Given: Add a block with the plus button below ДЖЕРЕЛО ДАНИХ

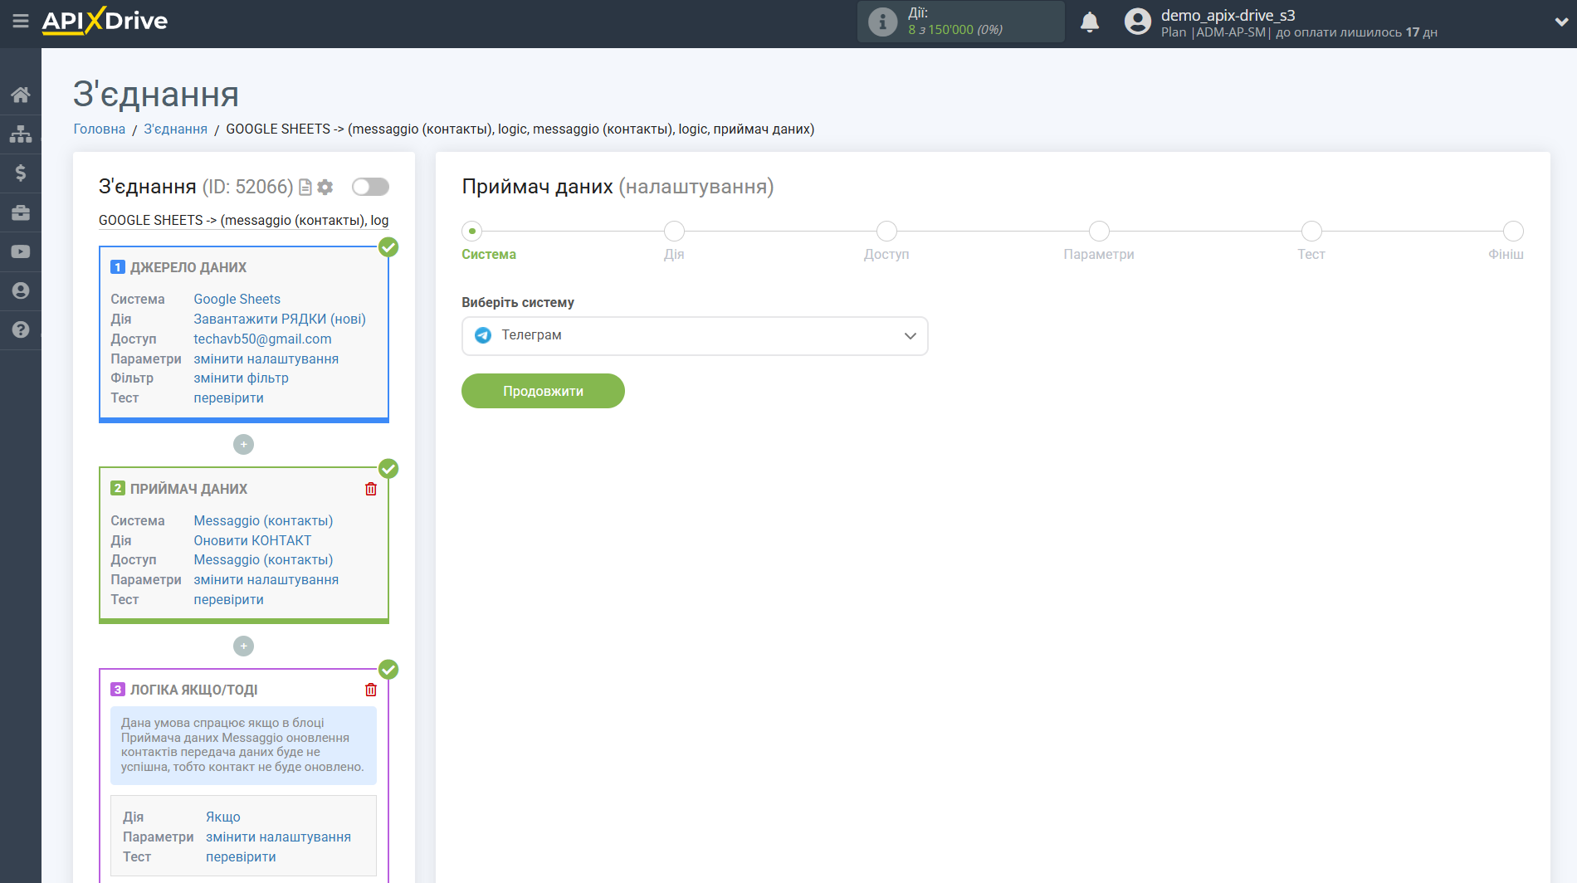Looking at the screenshot, I should coord(243,445).
